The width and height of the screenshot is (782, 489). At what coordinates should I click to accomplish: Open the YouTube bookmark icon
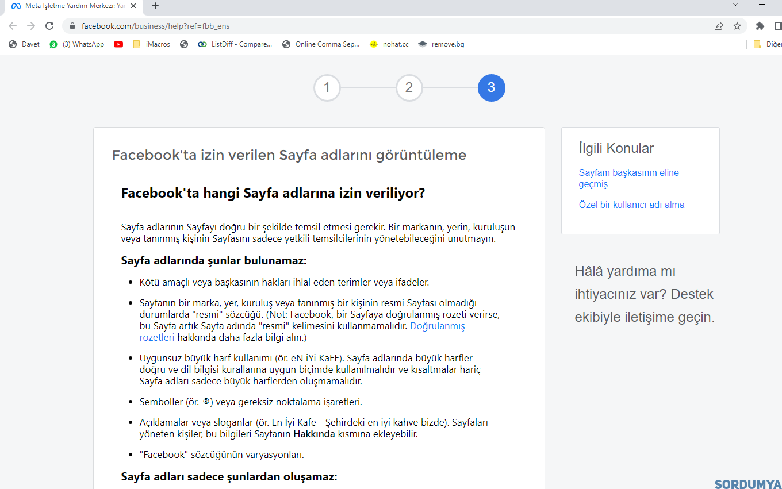(x=118, y=44)
